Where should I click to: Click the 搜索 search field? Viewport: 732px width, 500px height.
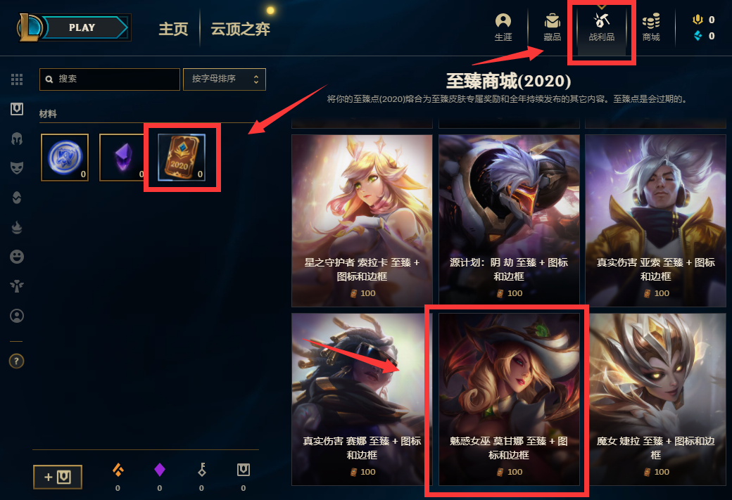tap(110, 79)
